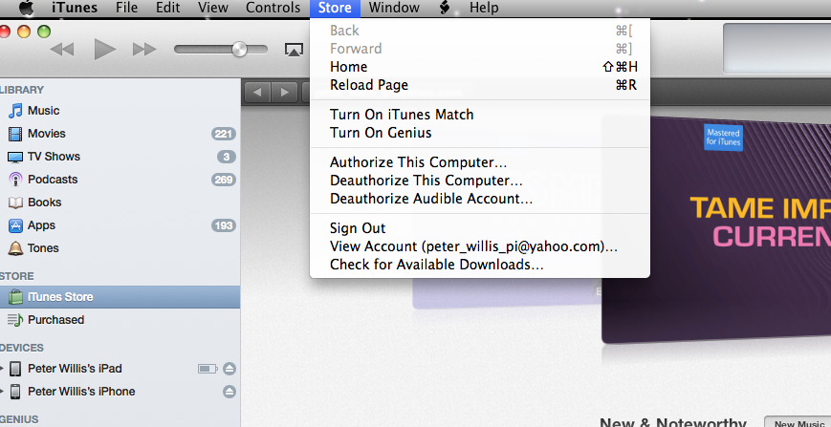Image resolution: width=831 pixels, height=427 pixels.
Task: Click the iPhone device icon
Action: click(15, 392)
